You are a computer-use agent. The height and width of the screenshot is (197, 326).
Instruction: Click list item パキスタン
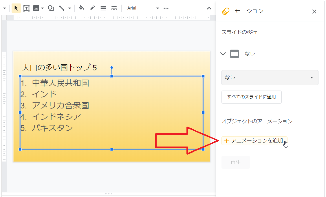click(x=52, y=128)
